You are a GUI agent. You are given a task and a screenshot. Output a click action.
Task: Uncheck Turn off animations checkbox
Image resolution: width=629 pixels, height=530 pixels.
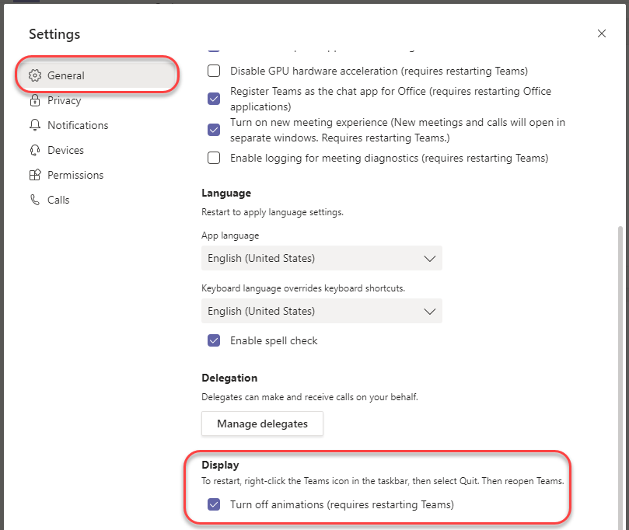[214, 504]
